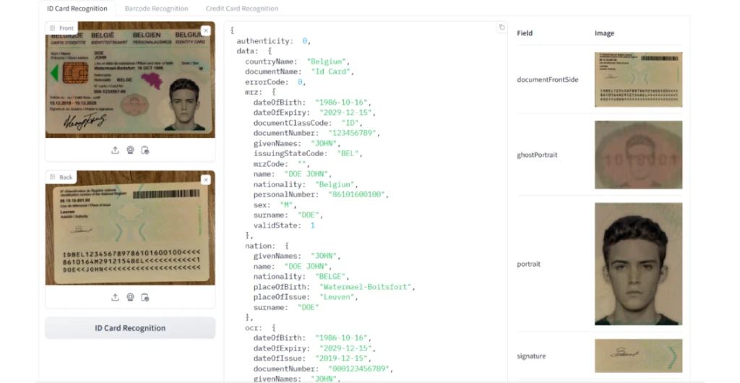
Task: Open webcam capture for the Back image
Action: pos(130,297)
